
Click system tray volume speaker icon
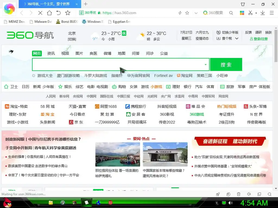tap(230, 203)
